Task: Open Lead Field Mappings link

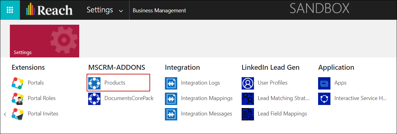Action: pyautogui.click(x=282, y=114)
